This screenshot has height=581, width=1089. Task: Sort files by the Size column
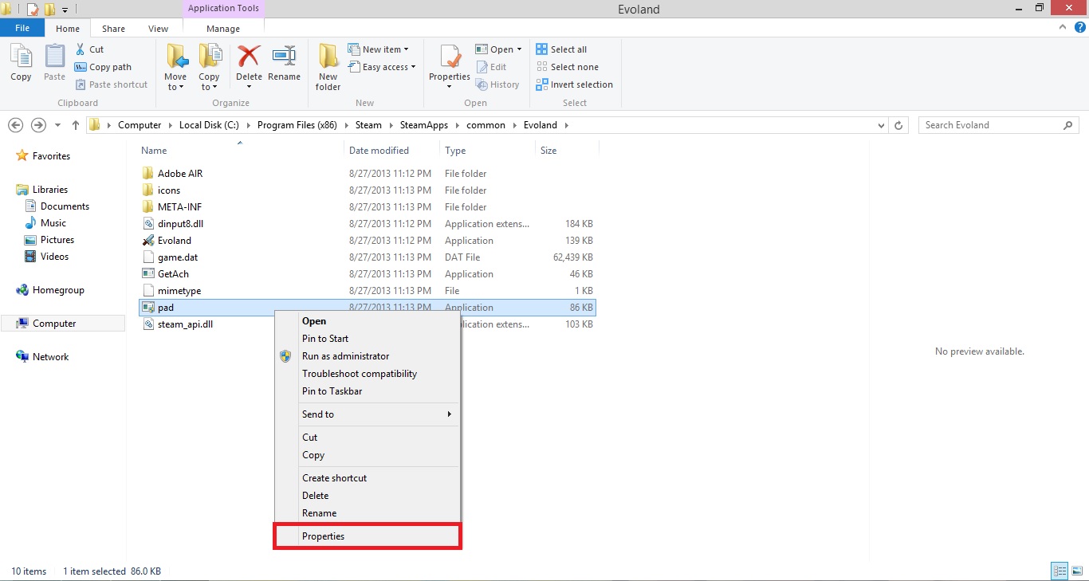point(567,151)
